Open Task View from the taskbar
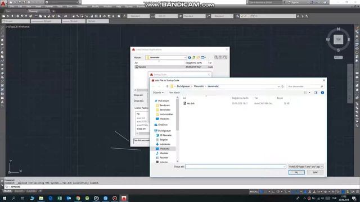The width and height of the screenshot is (360, 202). click(22, 198)
